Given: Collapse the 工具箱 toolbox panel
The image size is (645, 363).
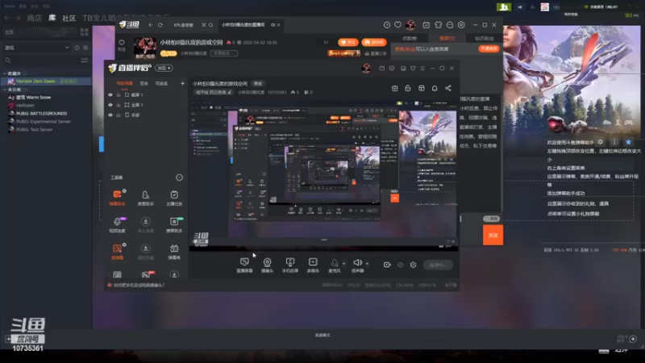Looking at the screenshot, I should pos(179,177).
